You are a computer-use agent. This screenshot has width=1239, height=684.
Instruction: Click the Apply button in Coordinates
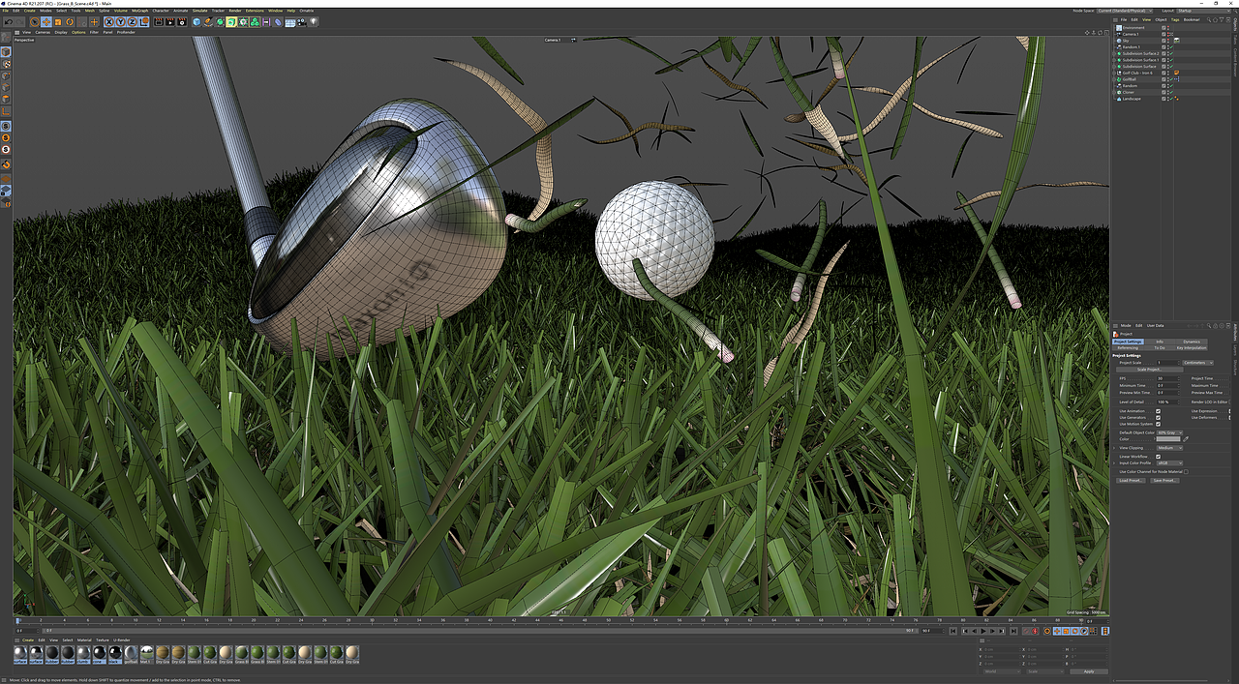[x=1089, y=671]
